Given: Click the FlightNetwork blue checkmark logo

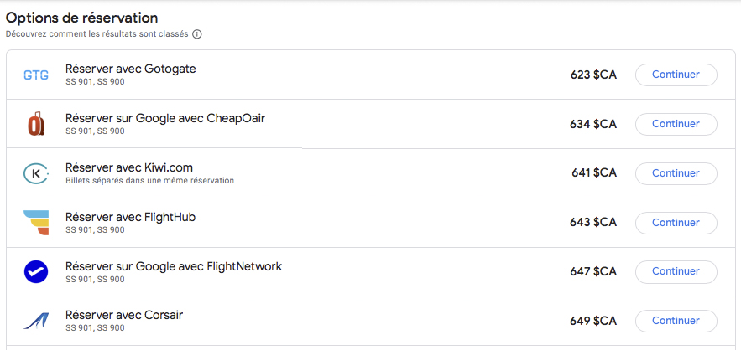Looking at the screenshot, I should tap(36, 272).
